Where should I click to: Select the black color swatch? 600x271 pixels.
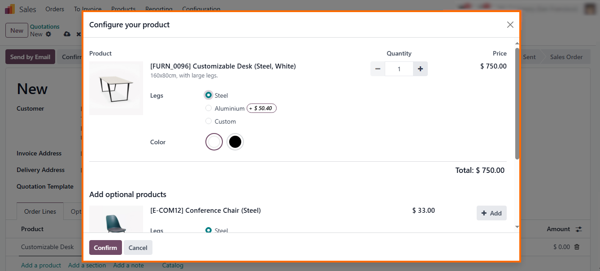pyautogui.click(x=235, y=142)
